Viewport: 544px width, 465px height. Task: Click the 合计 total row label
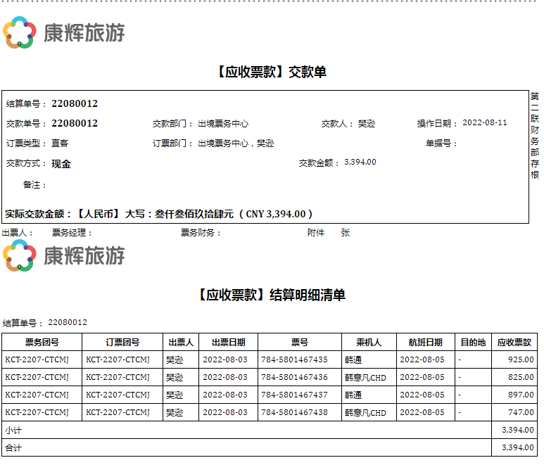[13, 447]
